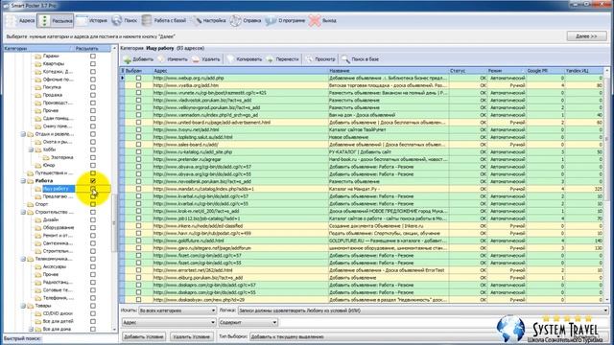Collapse the Работа tree node
The image size is (614, 345).
tap(23, 181)
